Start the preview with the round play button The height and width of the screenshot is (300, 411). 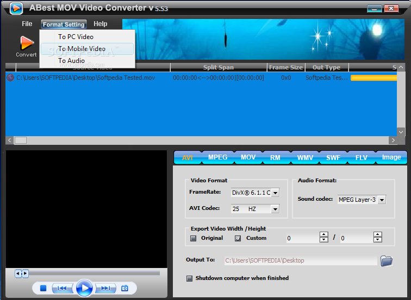click(84, 288)
